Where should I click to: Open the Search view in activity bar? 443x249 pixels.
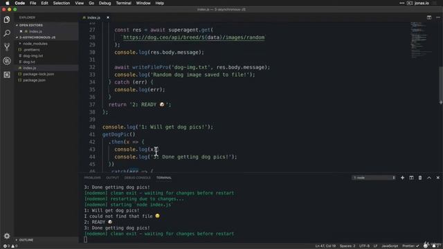click(x=7, y=33)
